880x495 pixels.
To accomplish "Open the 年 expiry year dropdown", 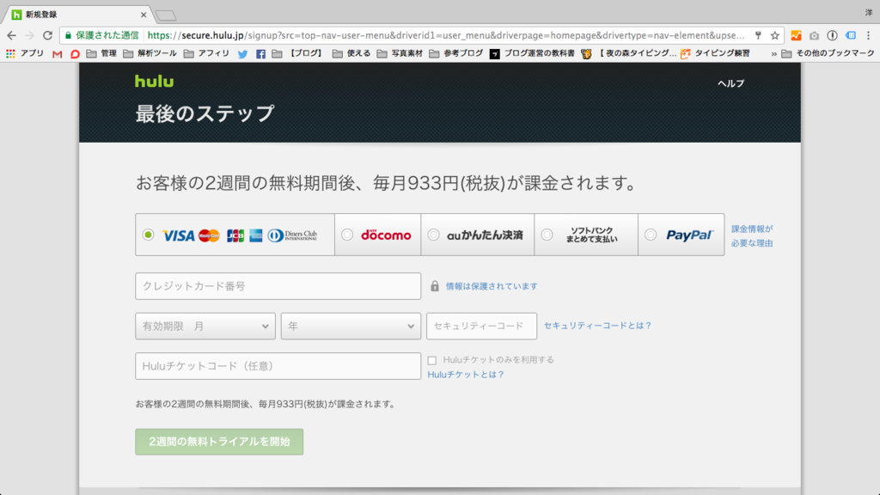I will tap(351, 326).
